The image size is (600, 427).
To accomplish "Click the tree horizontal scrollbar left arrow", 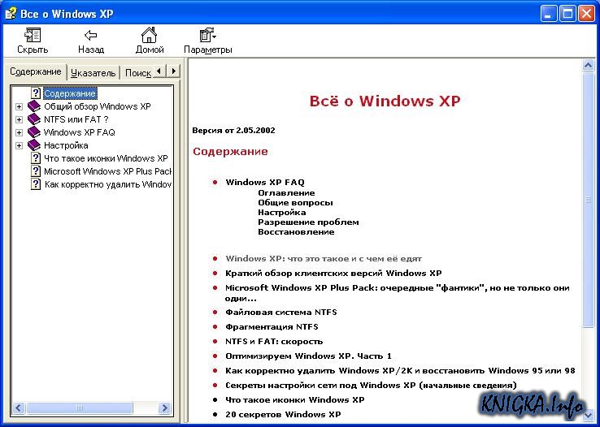I will pyautogui.click(x=19, y=408).
